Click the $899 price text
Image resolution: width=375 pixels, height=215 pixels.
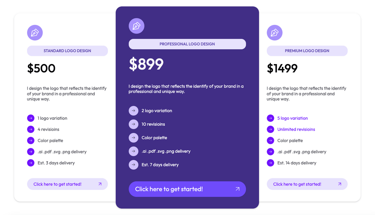[146, 64]
